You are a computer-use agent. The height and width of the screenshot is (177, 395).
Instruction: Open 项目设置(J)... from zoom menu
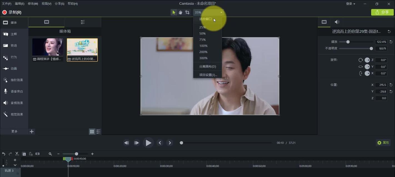207,75
